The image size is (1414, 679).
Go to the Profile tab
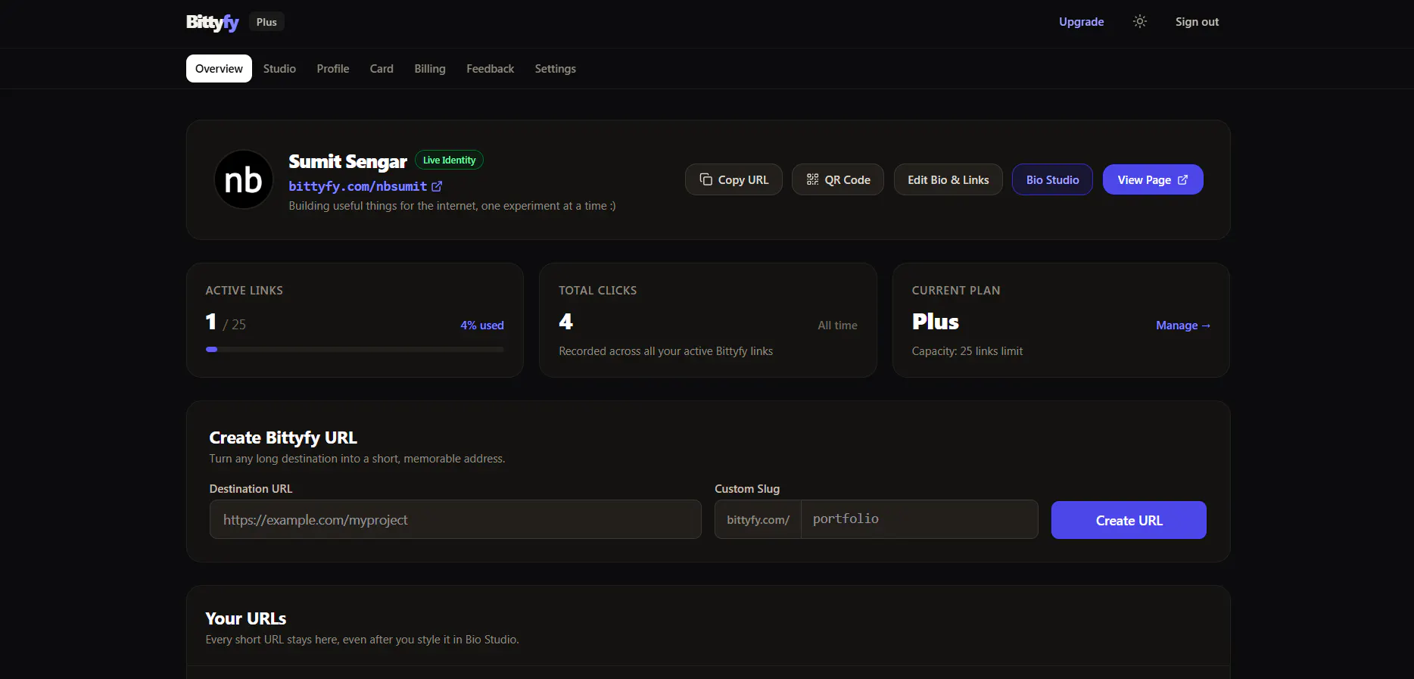click(x=333, y=69)
